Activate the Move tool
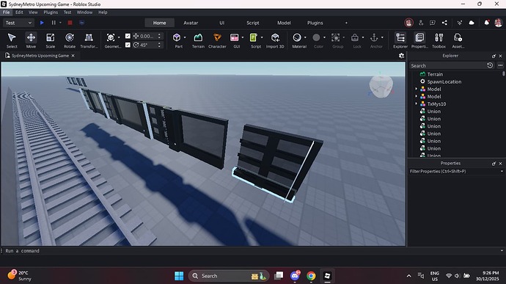 [31, 40]
